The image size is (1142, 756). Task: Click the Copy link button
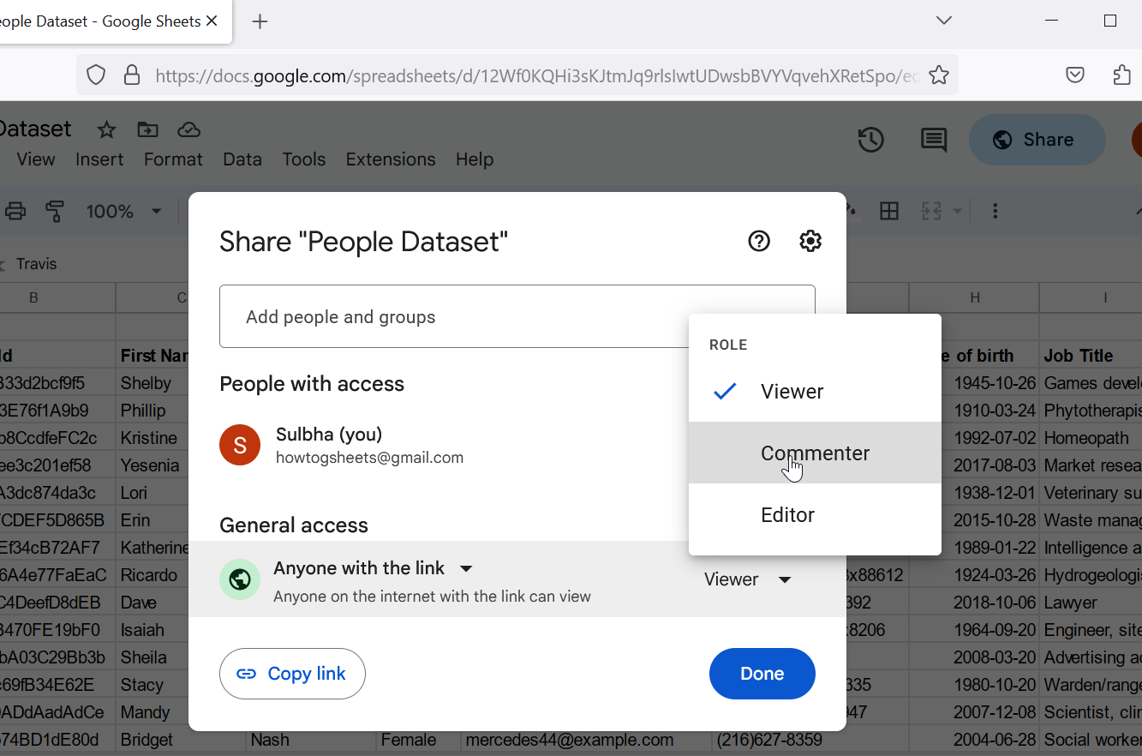click(x=292, y=674)
